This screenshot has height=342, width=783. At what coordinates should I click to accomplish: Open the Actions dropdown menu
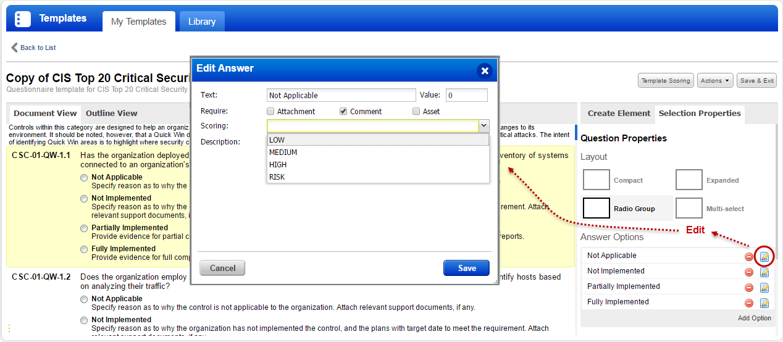click(x=715, y=81)
